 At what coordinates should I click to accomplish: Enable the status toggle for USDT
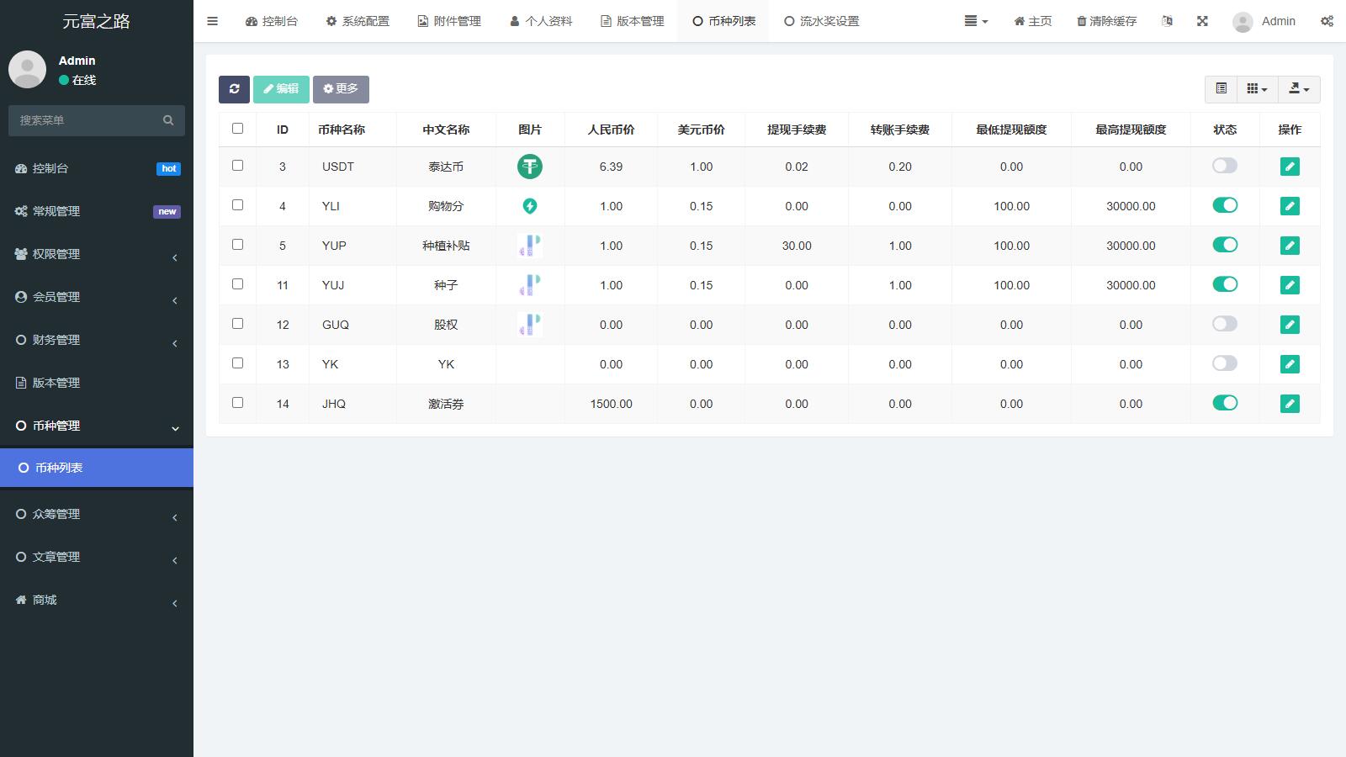coord(1225,166)
